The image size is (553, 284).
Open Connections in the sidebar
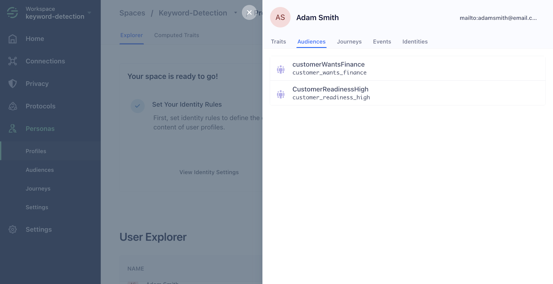click(45, 61)
